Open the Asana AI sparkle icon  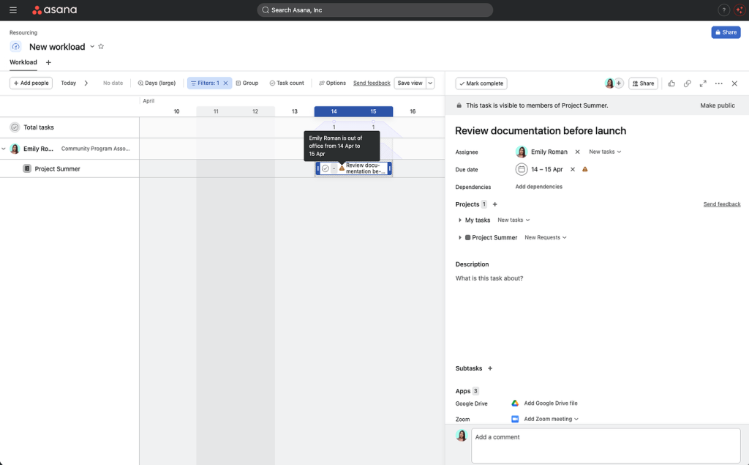click(740, 10)
